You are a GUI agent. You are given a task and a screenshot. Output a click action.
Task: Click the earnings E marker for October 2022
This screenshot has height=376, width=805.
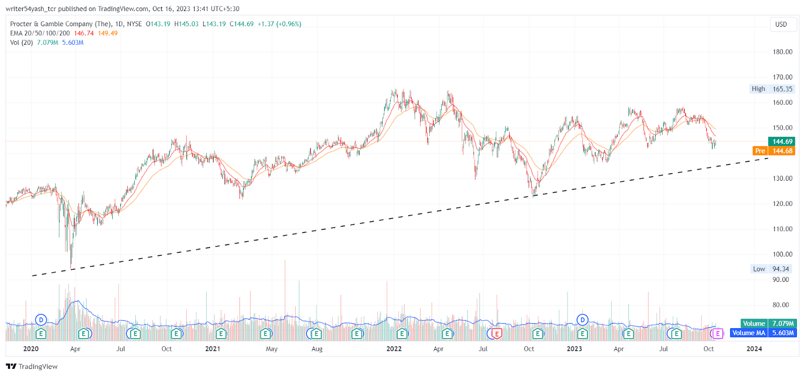click(x=538, y=333)
